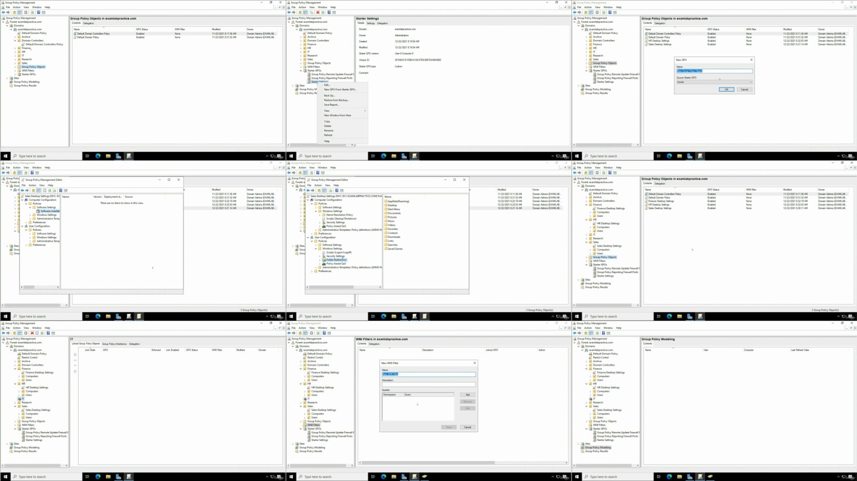The image size is (857, 481).
Task: Choose Restore from Backup in context menu
Action: point(336,100)
